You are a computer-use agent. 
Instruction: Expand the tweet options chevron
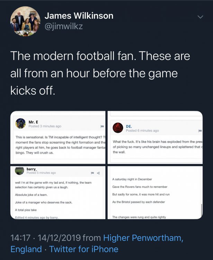pyautogui.click(x=200, y=17)
